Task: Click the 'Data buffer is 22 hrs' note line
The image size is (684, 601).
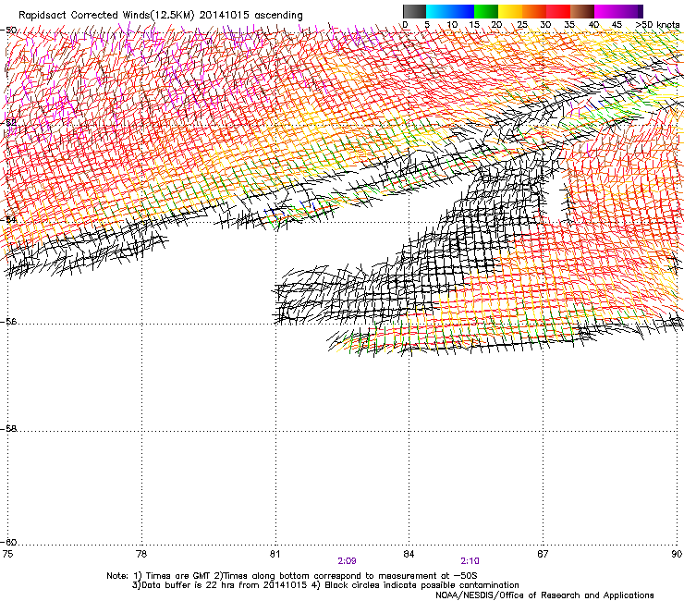Action: tap(325, 585)
